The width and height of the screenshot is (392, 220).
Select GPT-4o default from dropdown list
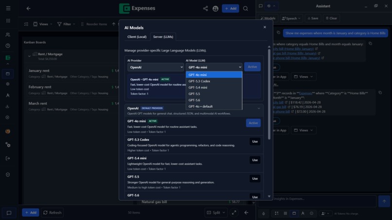(214, 106)
